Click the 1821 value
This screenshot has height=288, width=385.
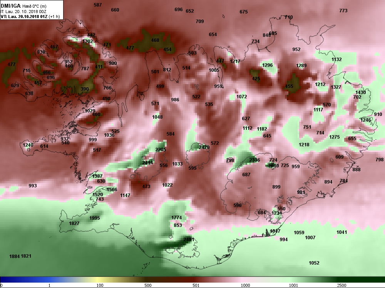26,256
